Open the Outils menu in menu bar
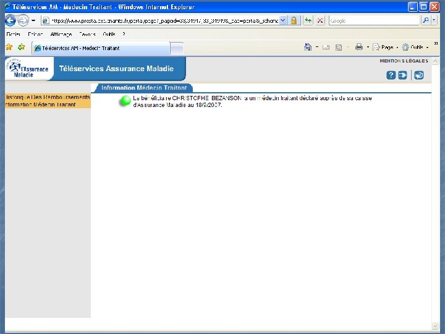The width and height of the screenshot is (445, 334). click(x=109, y=34)
